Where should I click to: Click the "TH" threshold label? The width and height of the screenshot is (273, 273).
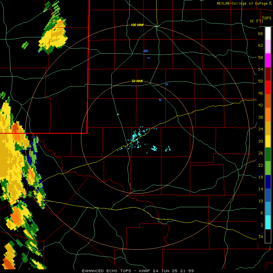(x=261, y=237)
